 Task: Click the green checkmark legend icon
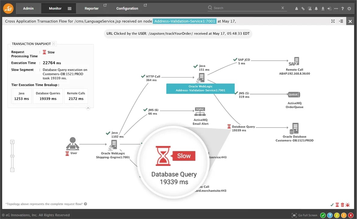(332, 205)
